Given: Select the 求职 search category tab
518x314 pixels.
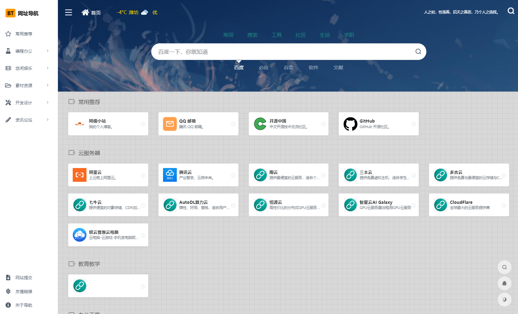Looking at the screenshot, I should [349, 35].
